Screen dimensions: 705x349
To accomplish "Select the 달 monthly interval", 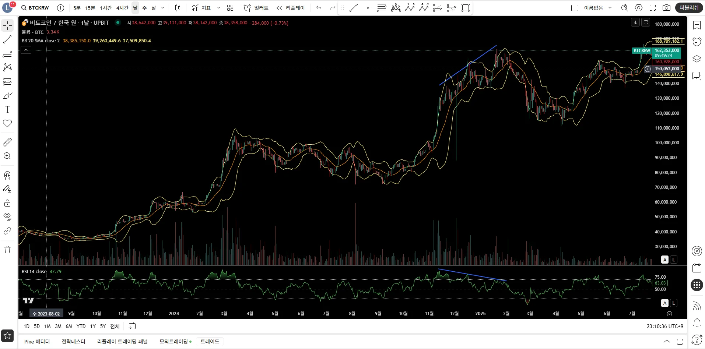I will (154, 8).
